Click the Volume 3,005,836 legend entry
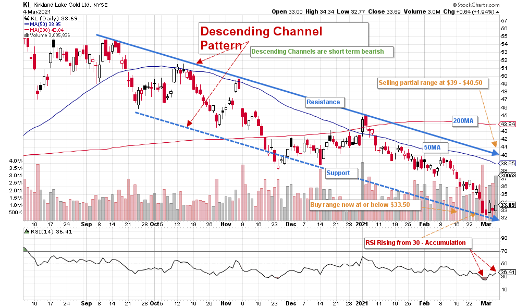The width and height of the screenshot is (516, 308). point(50,35)
